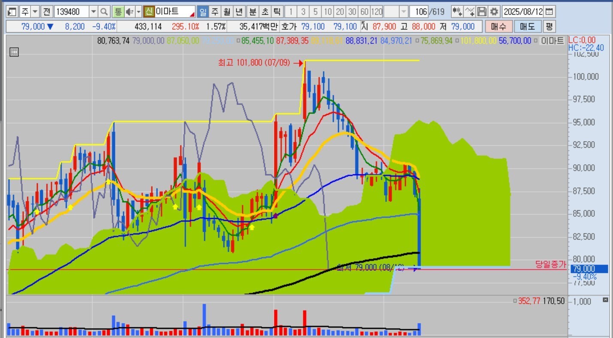
Task: Toggle the 이마트 series legend box
Action: pos(536,41)
